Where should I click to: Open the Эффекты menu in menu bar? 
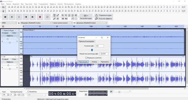[x=53, y=4]
